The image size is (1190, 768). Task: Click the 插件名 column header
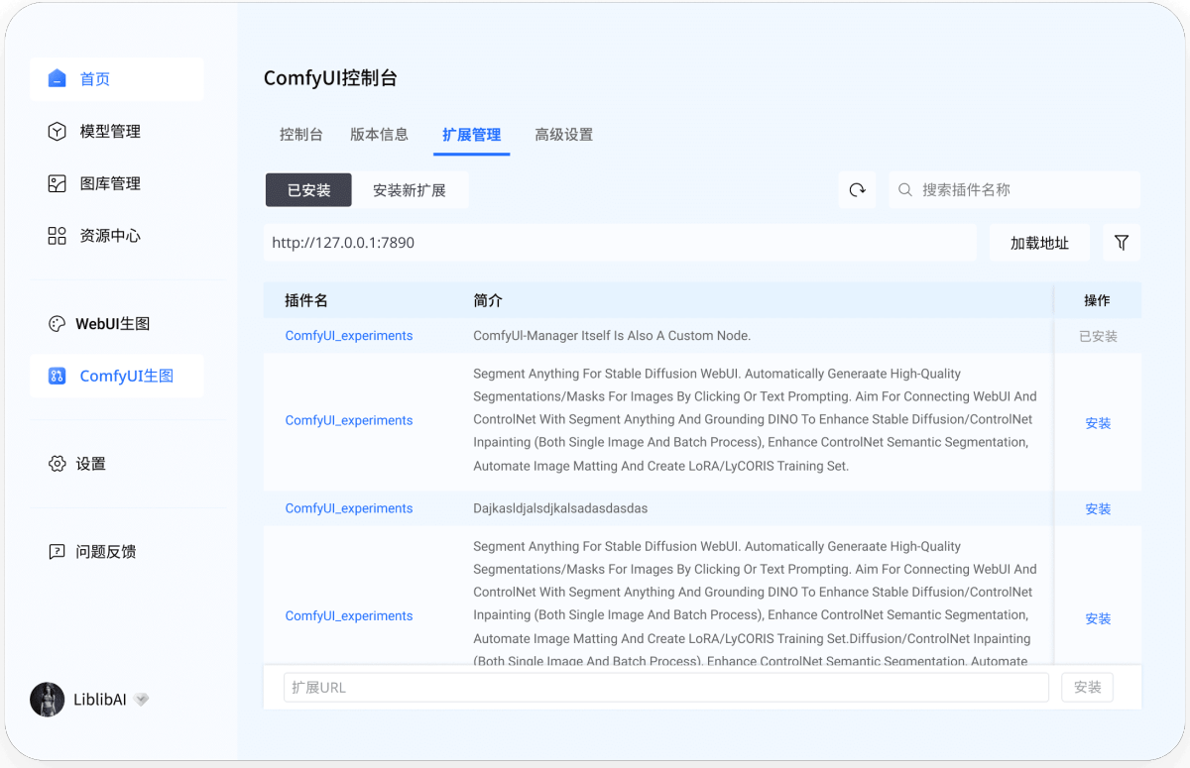[306, 300]
